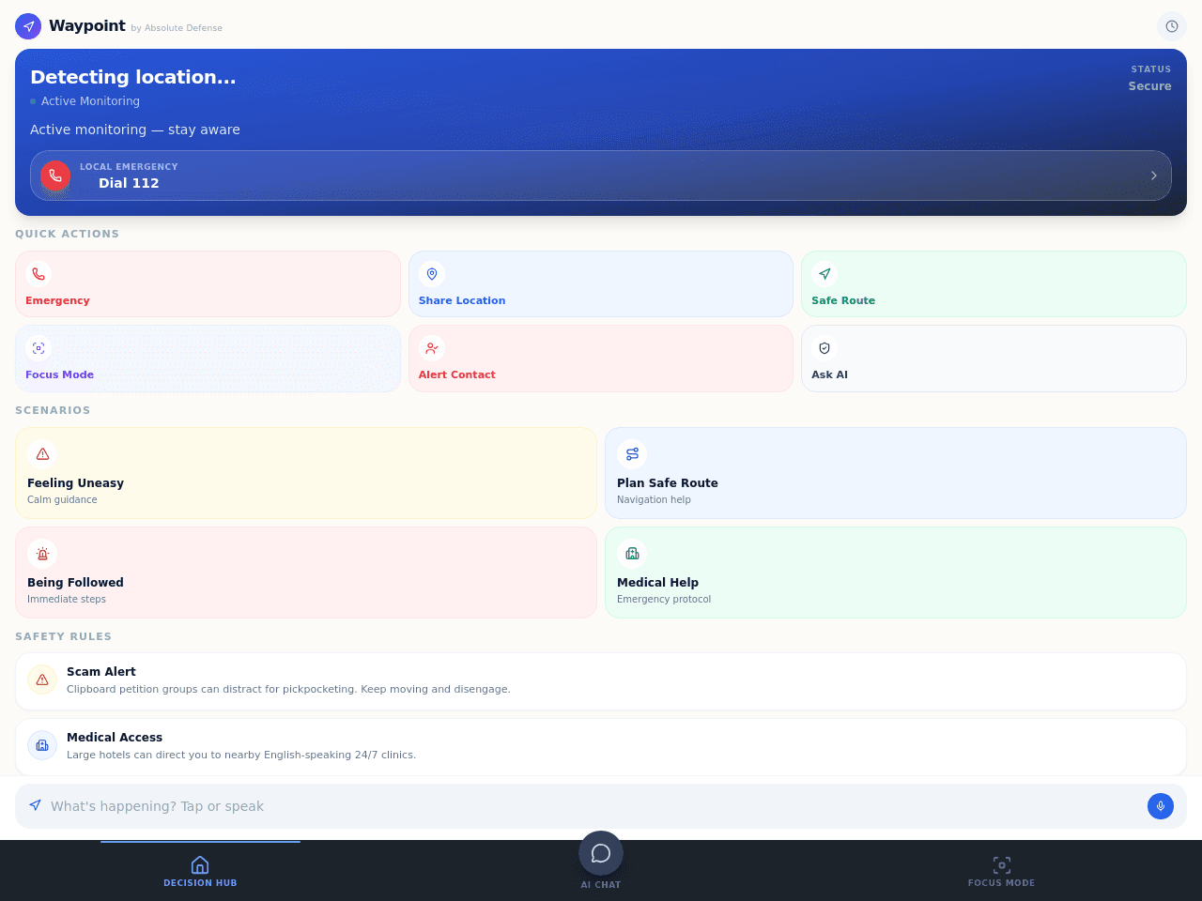Open Share Location quick action
Screen dimensions: 1202x901
point(601,284)
